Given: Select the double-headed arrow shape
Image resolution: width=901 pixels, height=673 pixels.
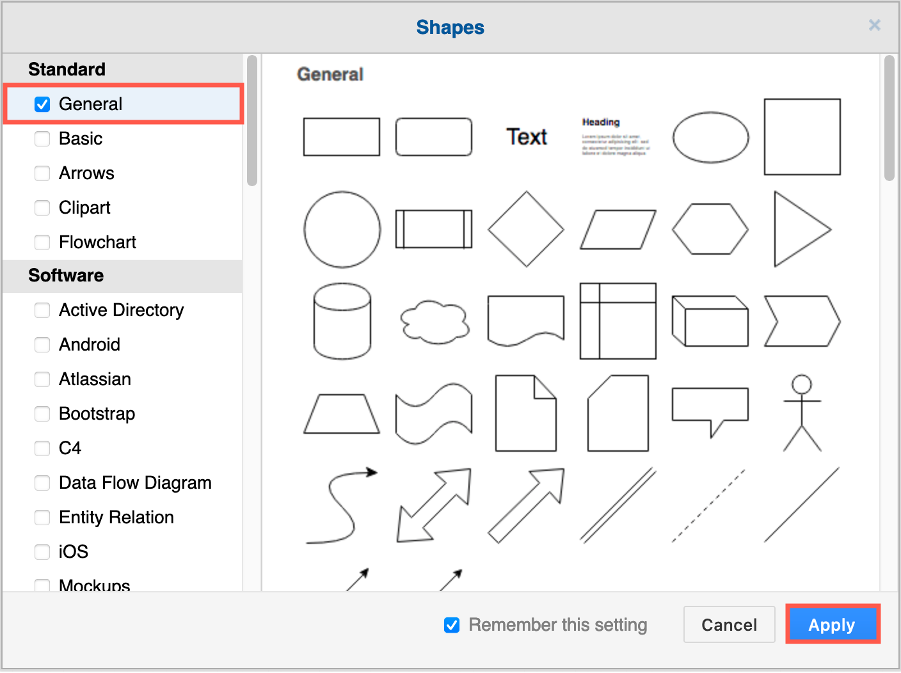Looking at the screenshot, I should (435, 505).
